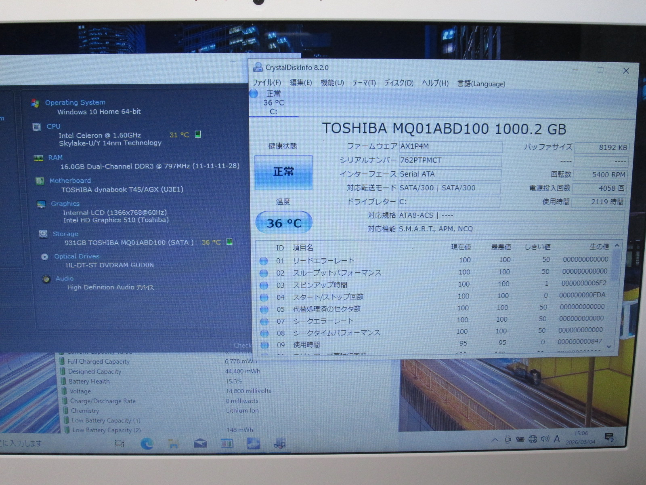
Task: Open the Mail app from the taskbar
Action: (x=200, y=444)
